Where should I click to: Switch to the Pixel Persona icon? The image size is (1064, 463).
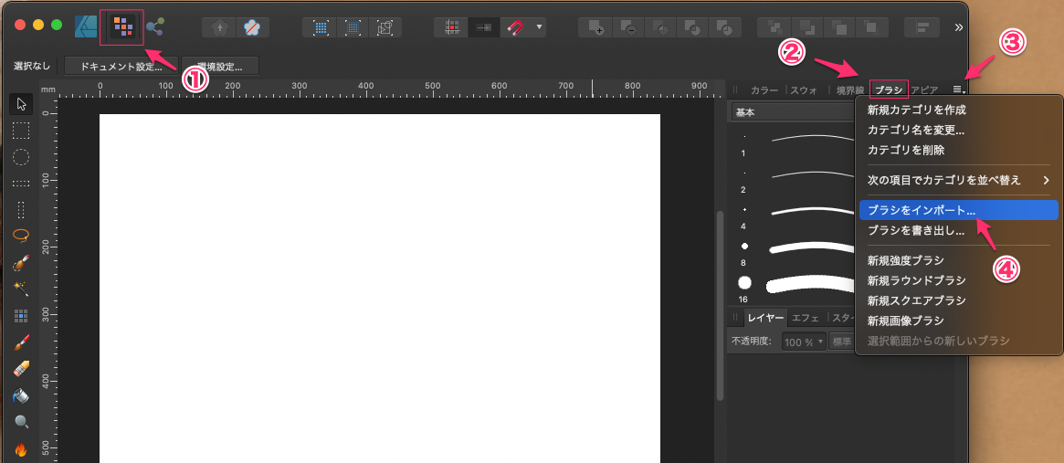pyautogui.click(x=121, y=26)
